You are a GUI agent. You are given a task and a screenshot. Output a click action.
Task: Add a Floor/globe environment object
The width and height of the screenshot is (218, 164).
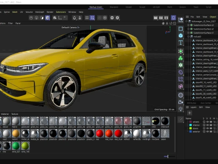(181, 95)
